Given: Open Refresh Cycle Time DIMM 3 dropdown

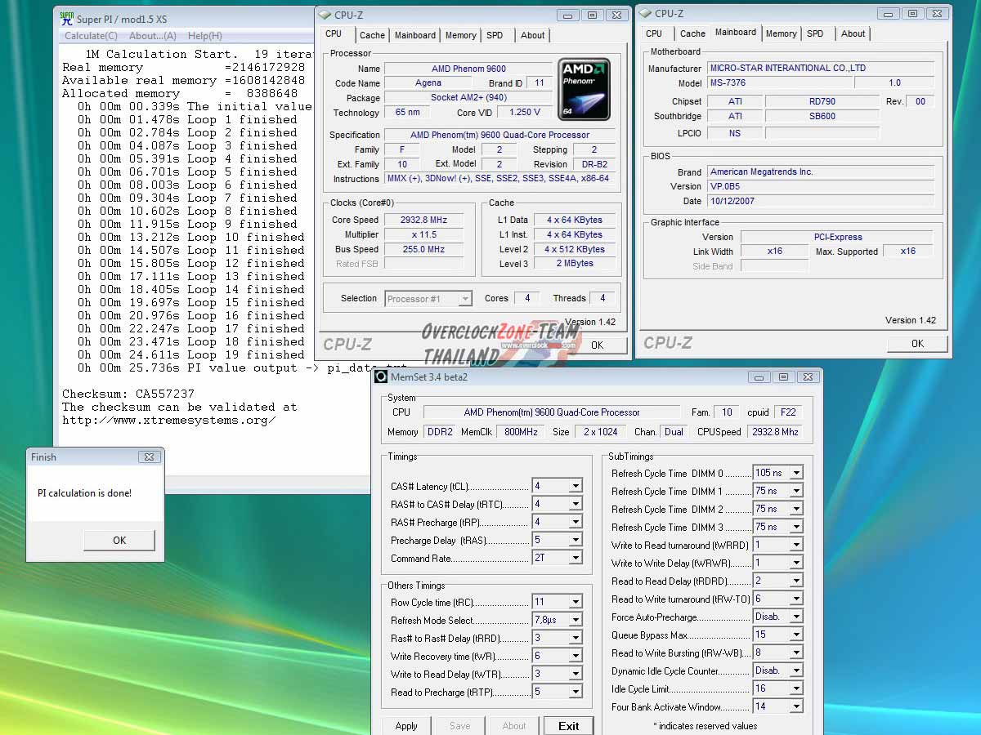Looking at the screenshot, I should (x=796, y=527).
